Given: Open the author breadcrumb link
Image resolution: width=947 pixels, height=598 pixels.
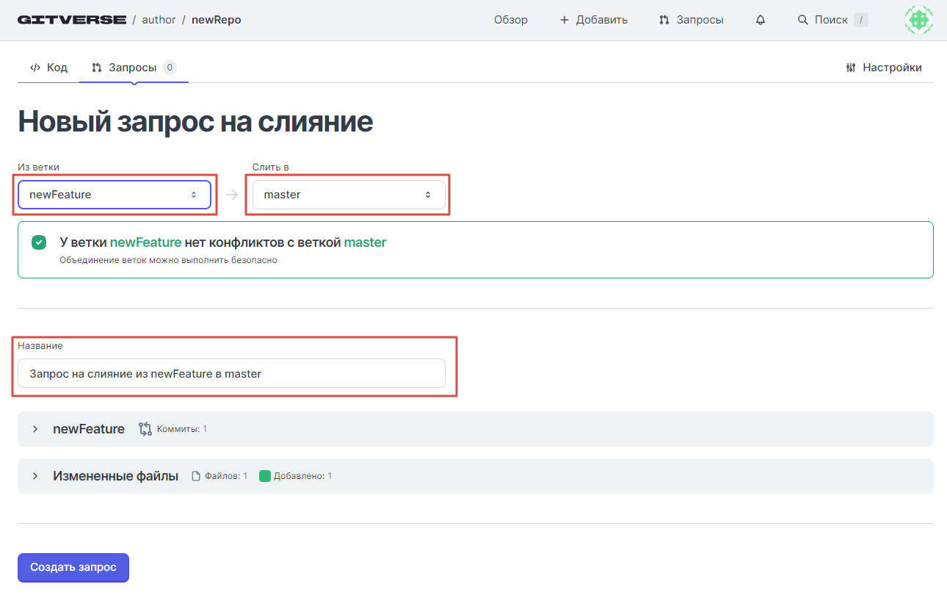Looking at the screenshot, I should (159, 20).
